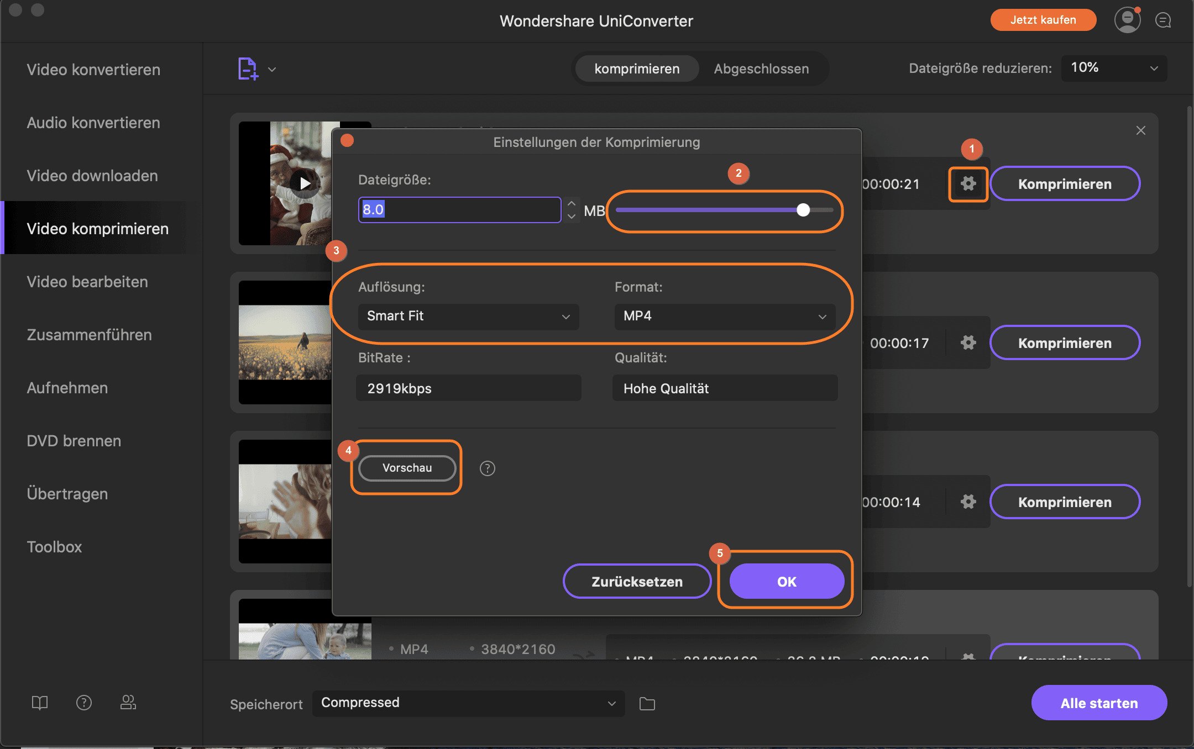Open the output folder icon

click(647, 704)
